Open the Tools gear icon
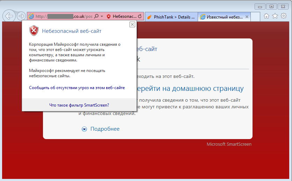Image resolution: width=292 pixels, height=181 pixels. [284, 16]
